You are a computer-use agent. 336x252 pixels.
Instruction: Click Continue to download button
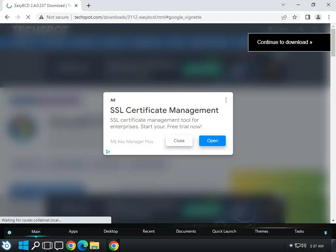[289, 42]
